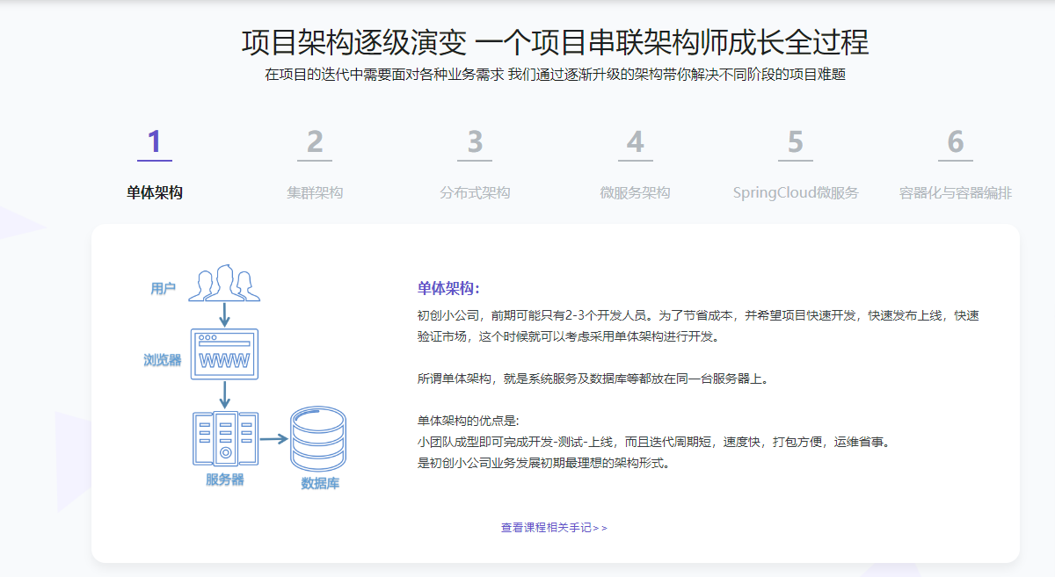Click the number 6 step indicator

point(956,142)
